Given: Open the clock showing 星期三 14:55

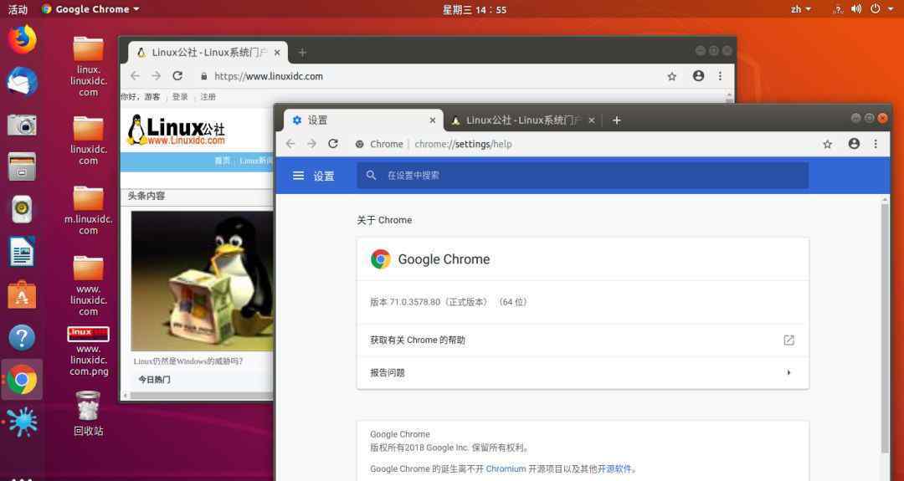Looking at the screenshot, I should [474, 9].
